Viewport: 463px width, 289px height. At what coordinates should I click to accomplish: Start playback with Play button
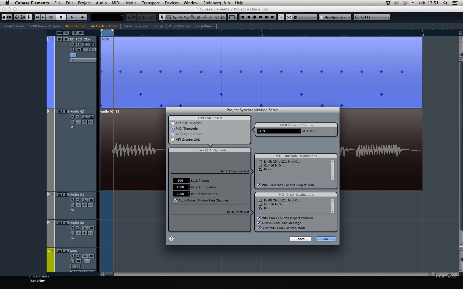point(72,17)
